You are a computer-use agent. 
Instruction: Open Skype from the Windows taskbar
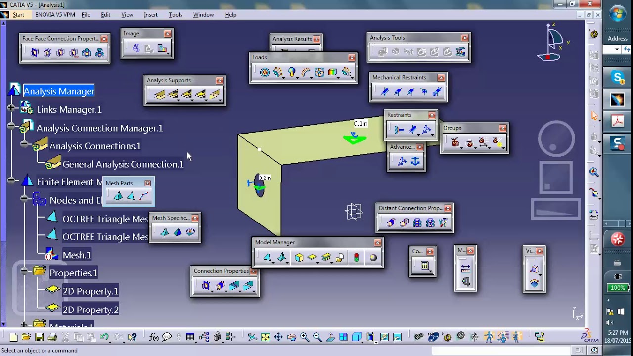click(x=618, y=78)
